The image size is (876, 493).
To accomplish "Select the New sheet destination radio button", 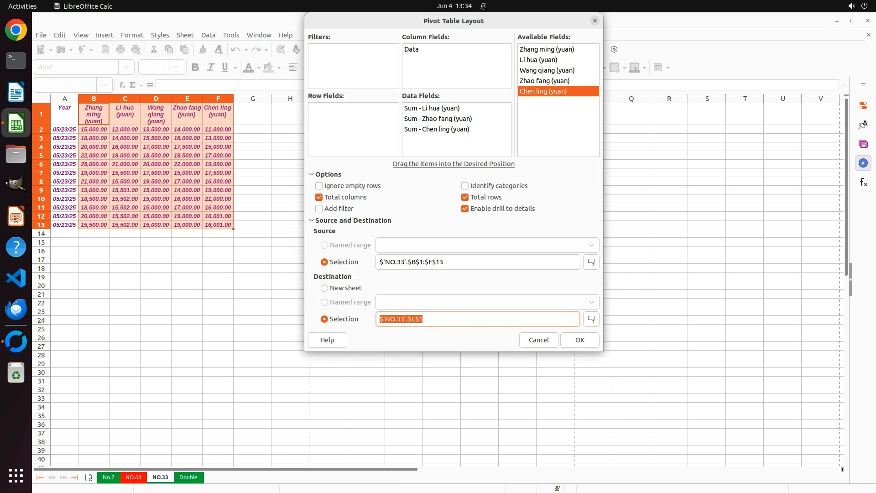I will pos(324,288).
